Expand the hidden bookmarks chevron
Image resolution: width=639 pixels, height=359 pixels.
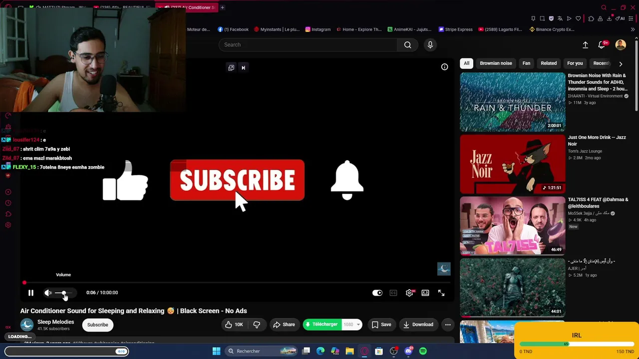(x=633, y=29)
